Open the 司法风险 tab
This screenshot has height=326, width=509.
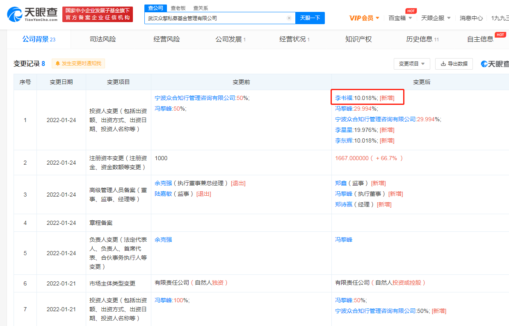click(103, 39)
